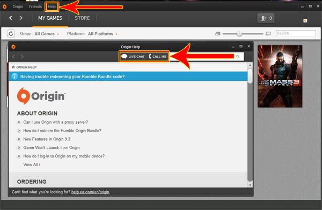
Task: Click the ORDERING section heading
Action: [32, 182]
